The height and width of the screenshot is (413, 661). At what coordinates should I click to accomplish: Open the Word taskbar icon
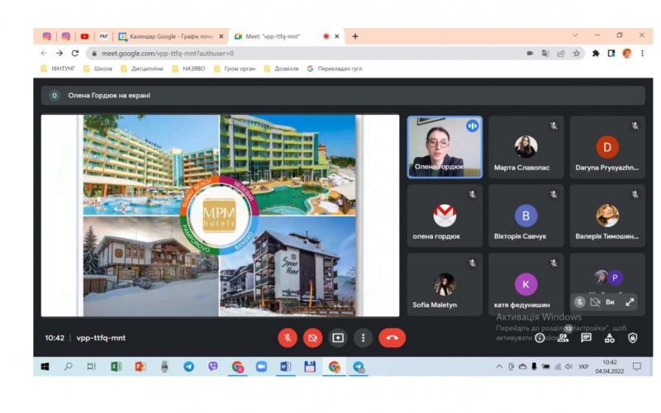click(x=286, y=367)
